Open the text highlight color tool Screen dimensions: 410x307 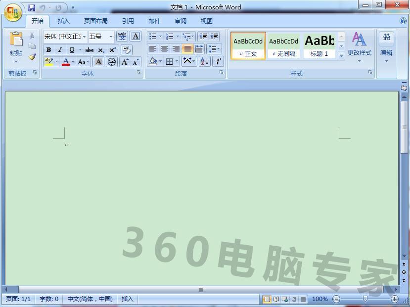click(49, 62)
